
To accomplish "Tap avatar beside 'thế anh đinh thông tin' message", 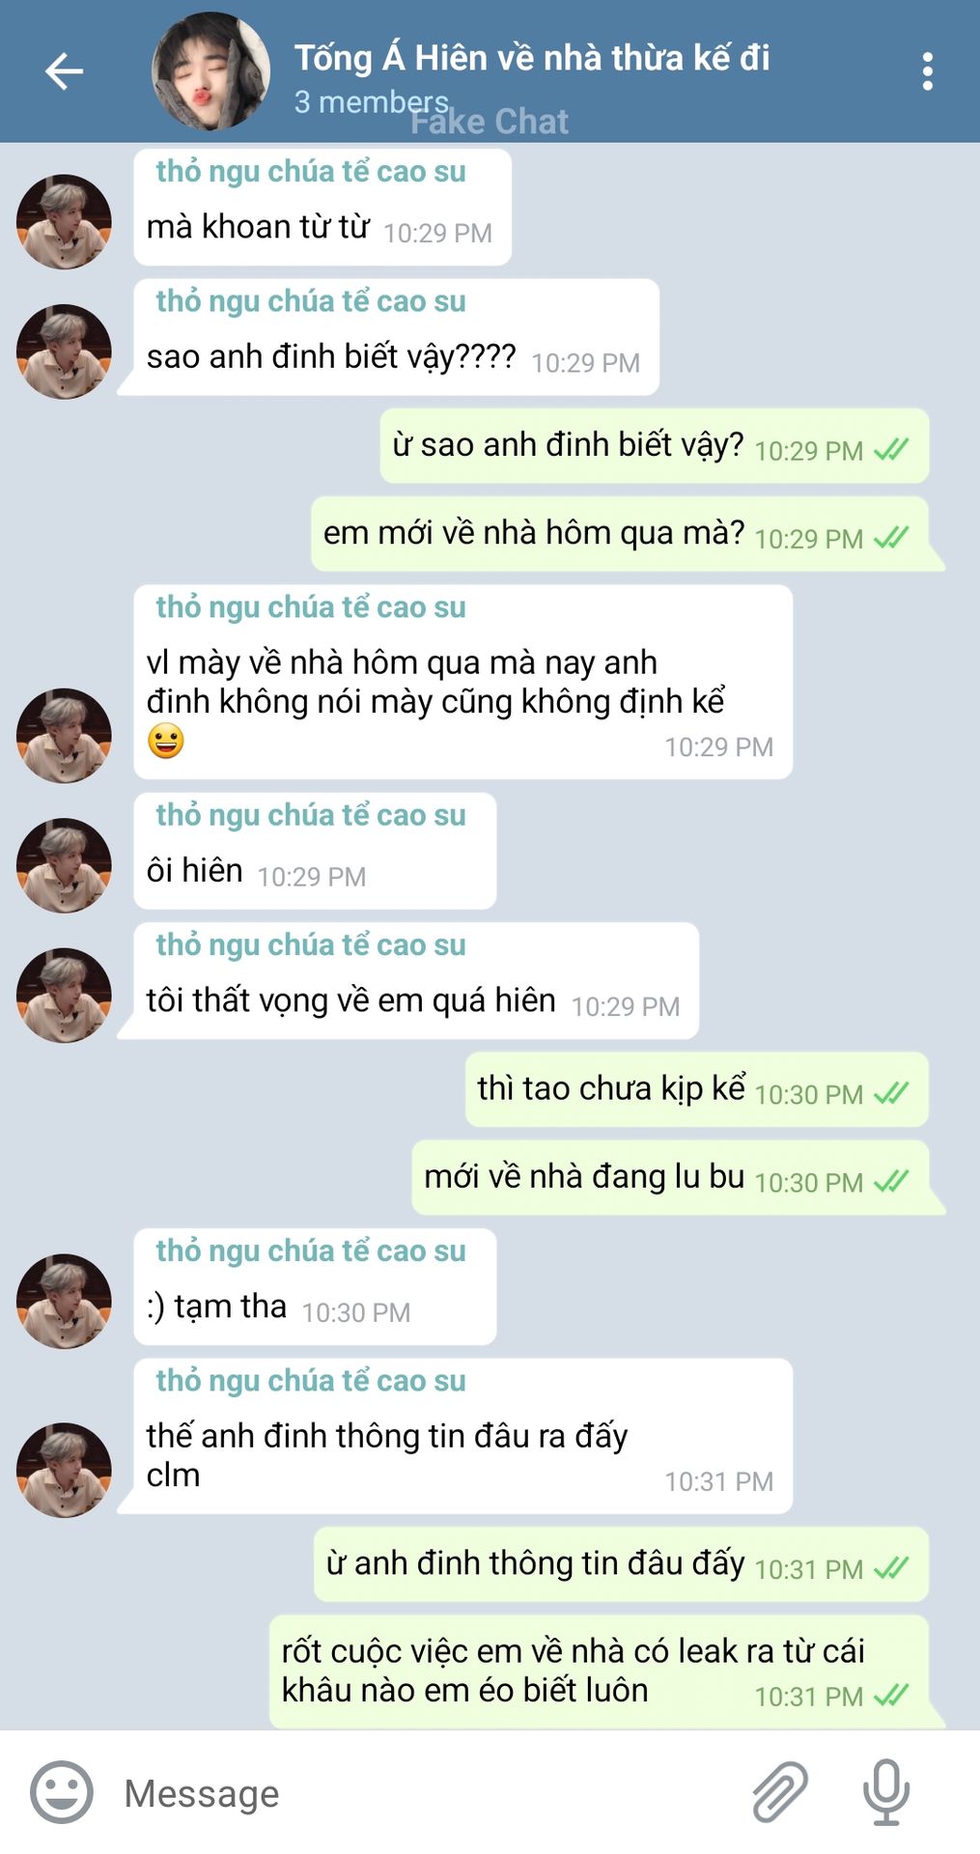I will [64, 1470].
